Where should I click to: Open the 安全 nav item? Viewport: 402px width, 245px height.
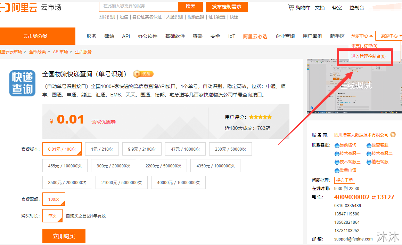pos(215,36)
